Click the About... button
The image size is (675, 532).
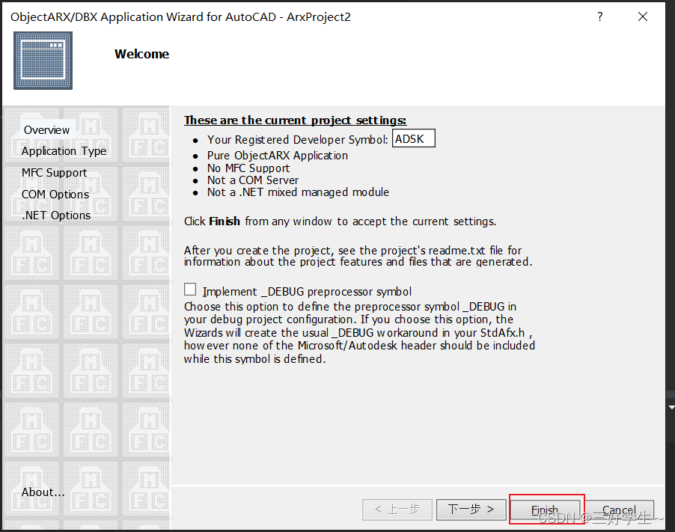click(x=43, y=492)
